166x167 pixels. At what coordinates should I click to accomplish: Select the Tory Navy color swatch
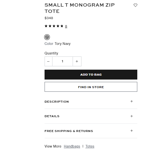pyautogui.click(x=47, y=37)
